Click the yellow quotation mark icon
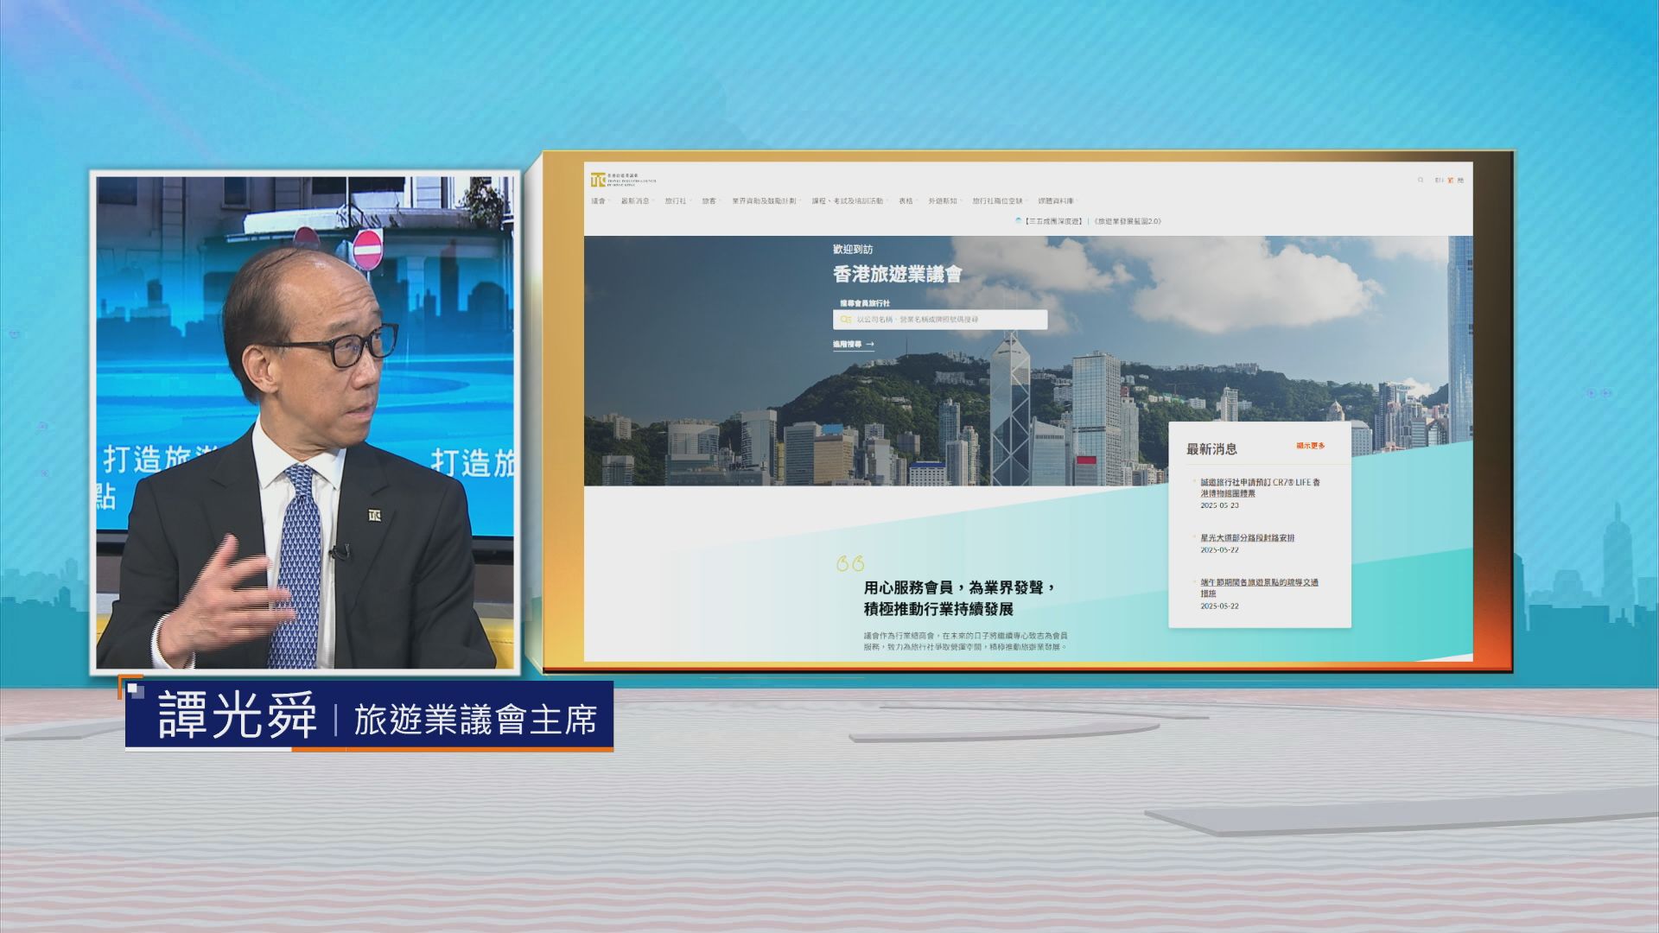The height and width of the screenshot is (933, 1659). pyautogui.click(x=850, y=564)
